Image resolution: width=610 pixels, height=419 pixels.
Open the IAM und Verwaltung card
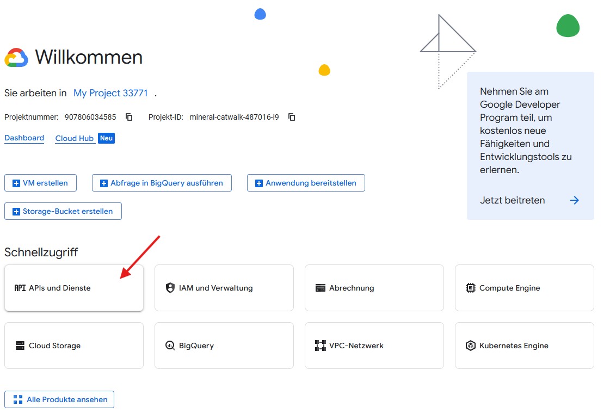pos(224,288)
